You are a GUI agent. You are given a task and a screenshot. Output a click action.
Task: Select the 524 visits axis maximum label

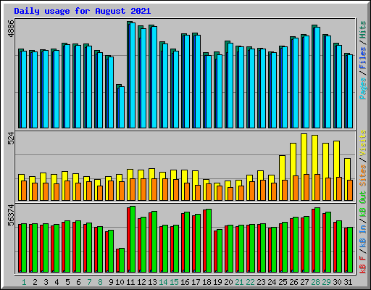pos(11,138)
